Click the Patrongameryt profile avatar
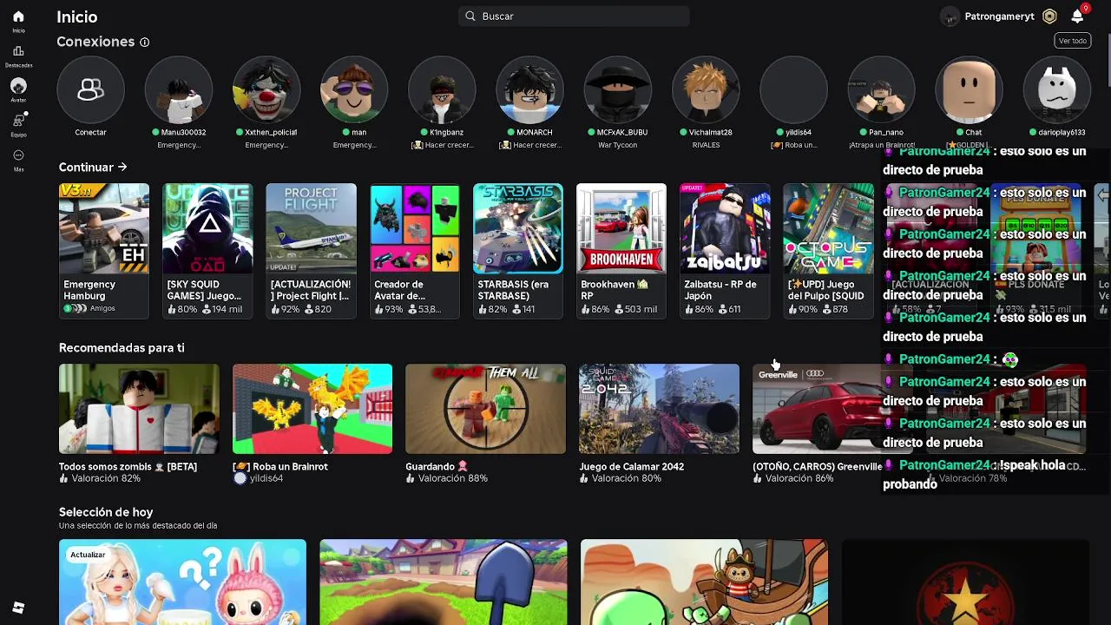This screenshot has width=1111, height=625. point(950,16)
